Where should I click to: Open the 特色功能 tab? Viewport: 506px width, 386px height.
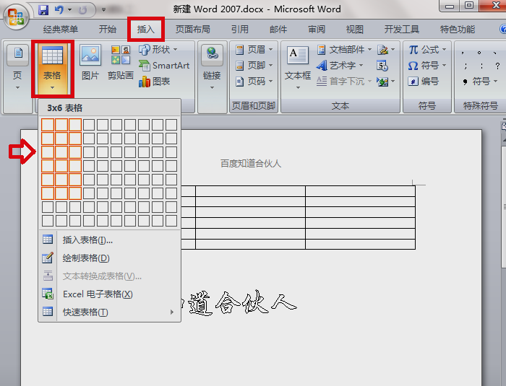click(x=458, y=30)
